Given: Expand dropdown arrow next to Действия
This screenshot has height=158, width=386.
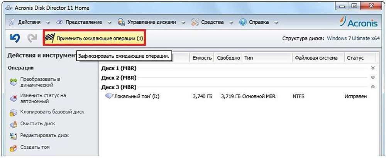Looking at the screenshot, I should (x=48, y=23).
